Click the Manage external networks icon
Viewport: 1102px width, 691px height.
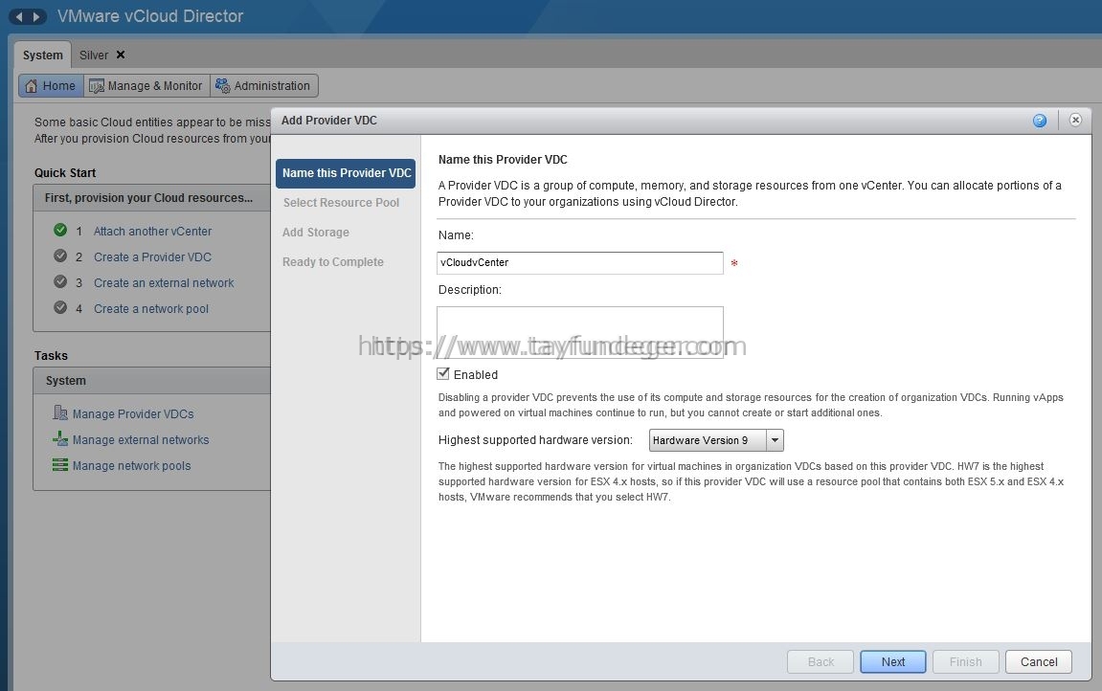point(60,438)
